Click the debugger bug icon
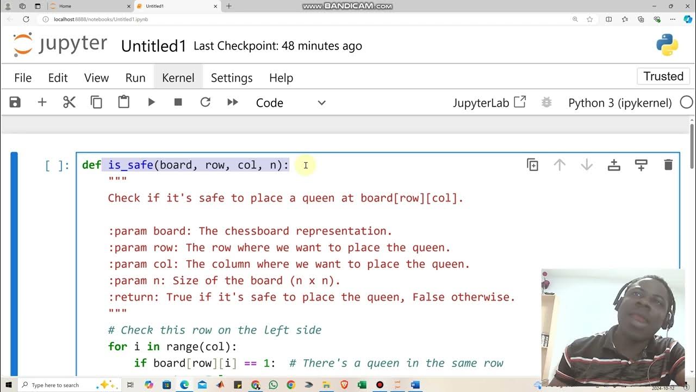696x392 pixels. coord(546,102)
